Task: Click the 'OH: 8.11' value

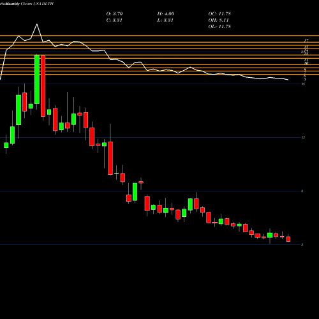Action: coord(218,20)
